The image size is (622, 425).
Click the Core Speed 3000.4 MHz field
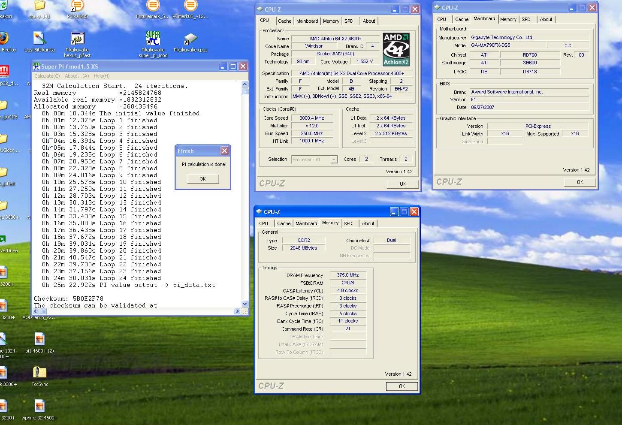point(312,118)
